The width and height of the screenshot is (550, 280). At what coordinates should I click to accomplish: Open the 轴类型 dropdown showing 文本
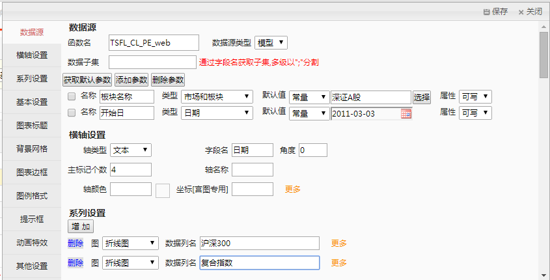130,150
